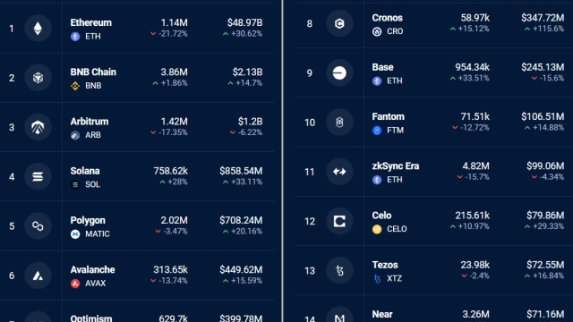Image resolution: width=573 pixels, height=322 pixels.
Task: Click the Celo chain logo icon
Action: coord(339,221)
